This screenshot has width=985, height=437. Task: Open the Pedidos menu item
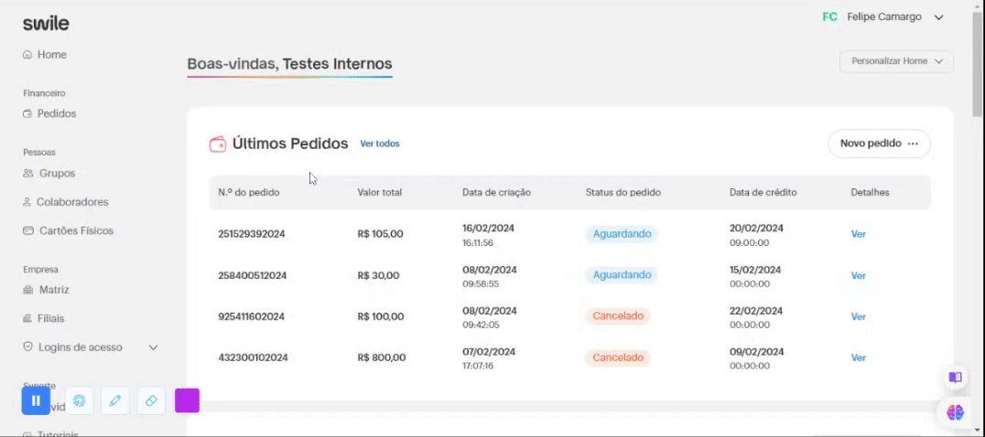49,113
